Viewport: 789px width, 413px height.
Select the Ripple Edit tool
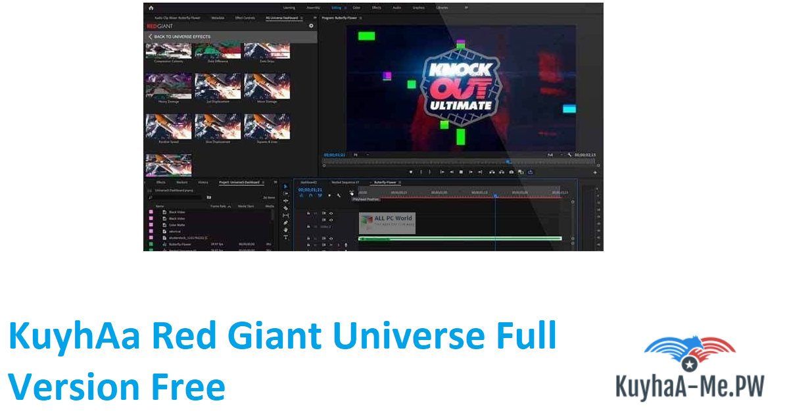(285, 201)
